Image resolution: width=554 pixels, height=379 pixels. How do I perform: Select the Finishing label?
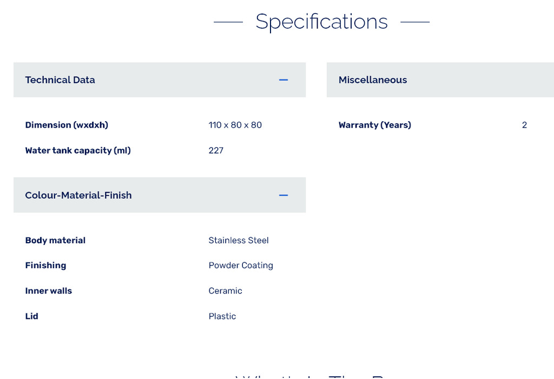pos(45,265)
